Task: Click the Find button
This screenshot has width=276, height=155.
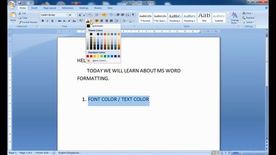Action: pyautogui.click(x=248, y=13)
